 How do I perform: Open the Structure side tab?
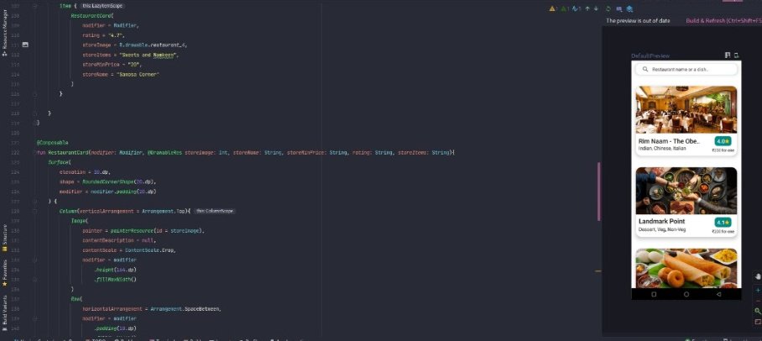click(x=5, y=238)
